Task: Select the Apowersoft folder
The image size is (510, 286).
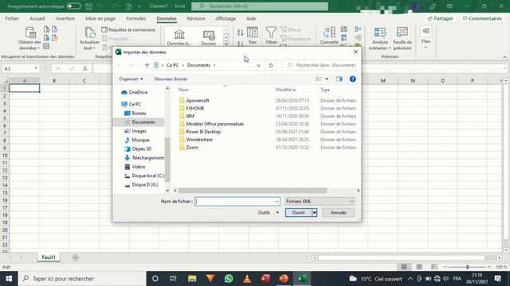Action: [194, 101]
